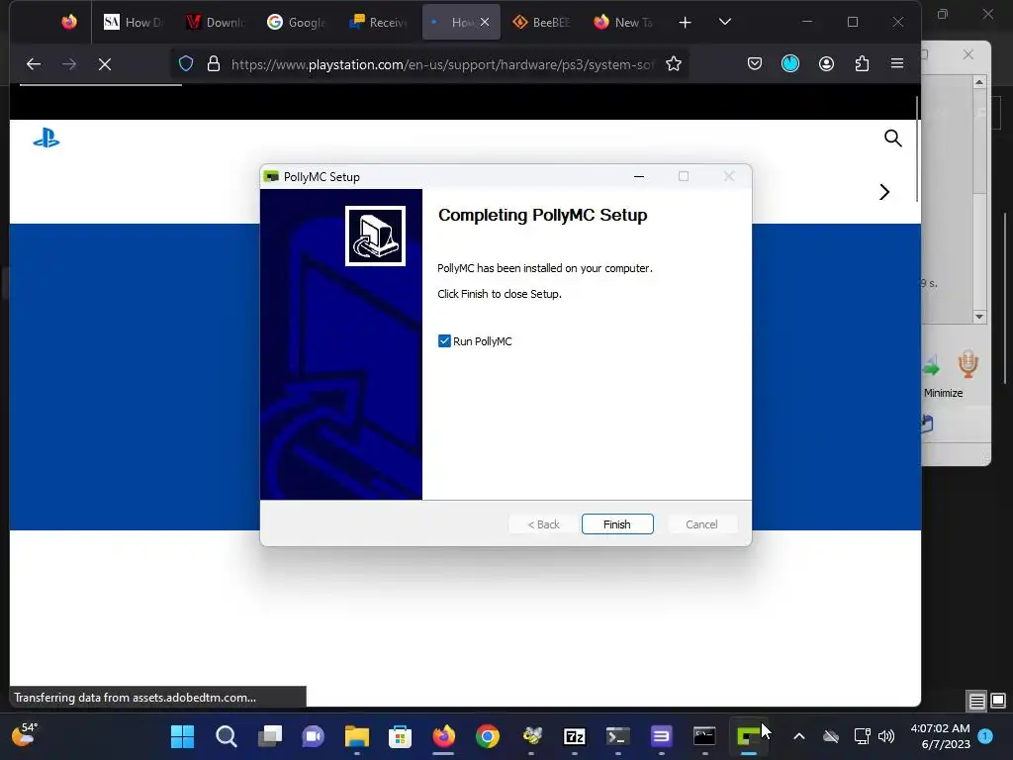Click the site padlock security icon

coord(214,64)
